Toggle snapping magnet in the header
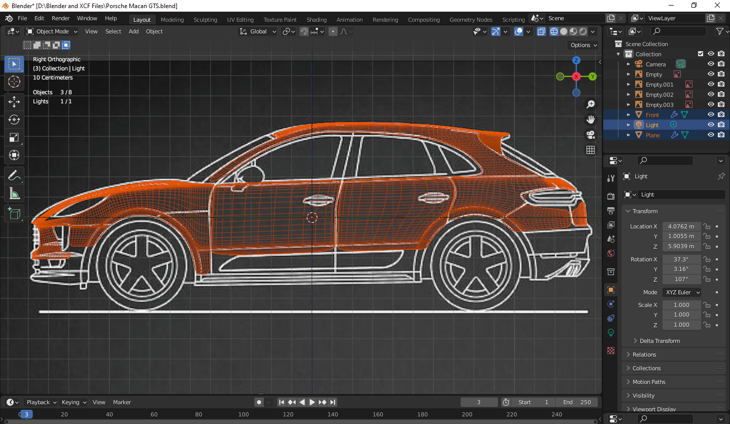Viewport: 730px width, 424px height. pos(304,31)
